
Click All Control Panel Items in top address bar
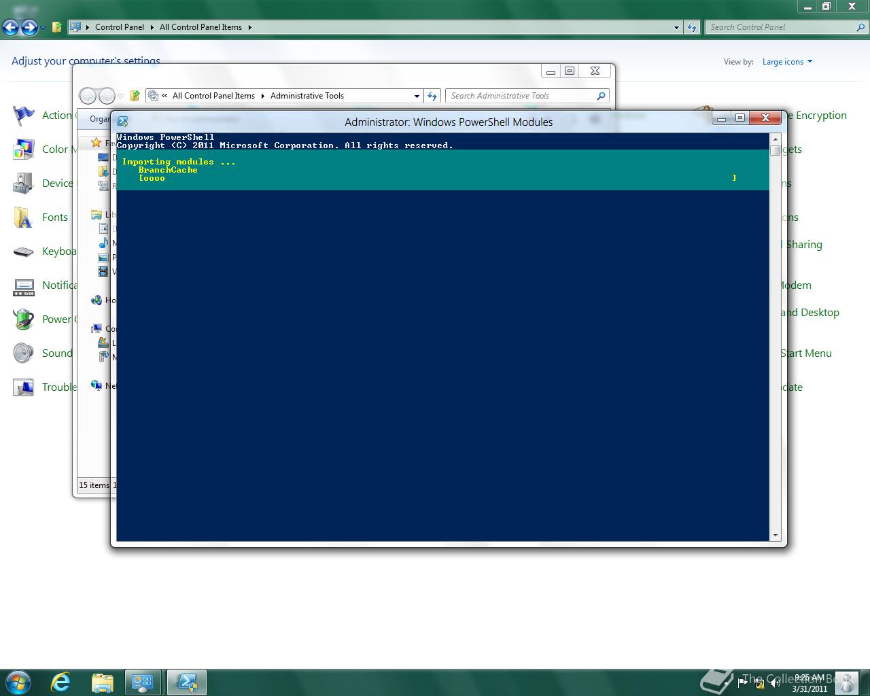[201, 27]
